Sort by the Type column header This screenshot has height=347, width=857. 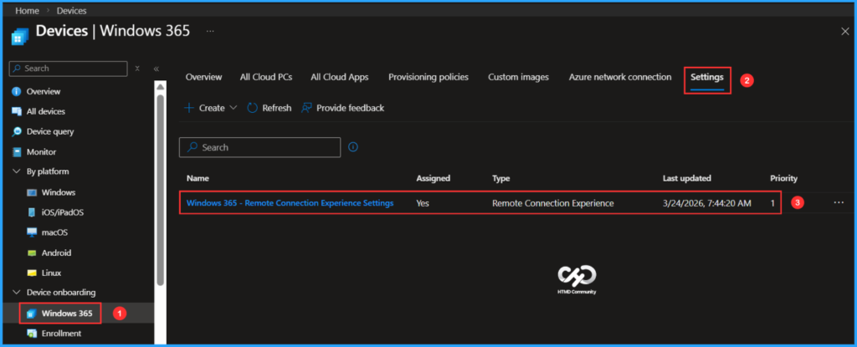(501, 178)
